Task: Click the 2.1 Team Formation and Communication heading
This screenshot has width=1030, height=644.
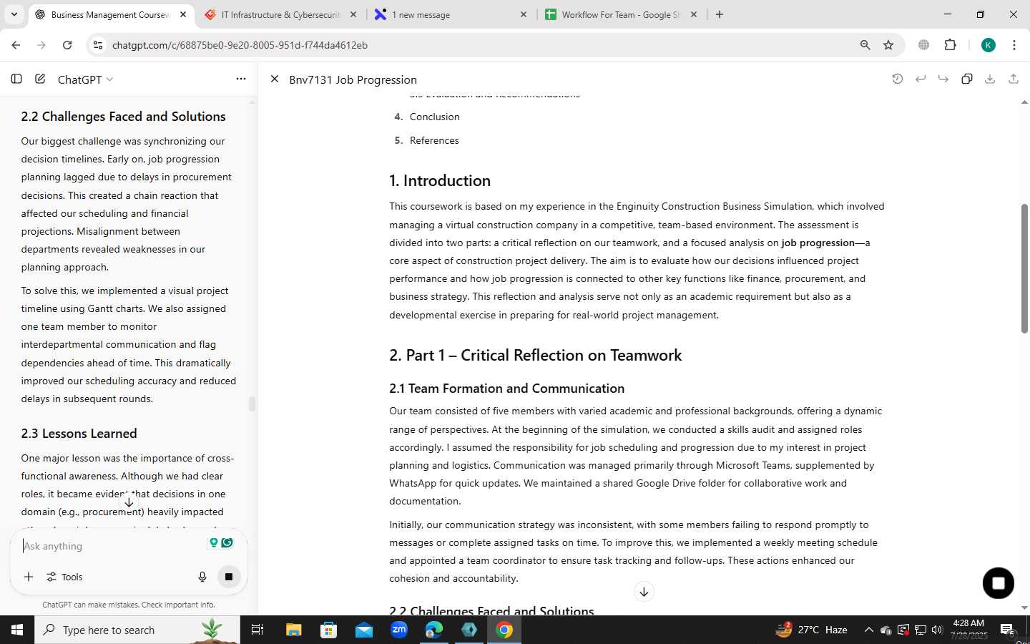Action: 507,389
